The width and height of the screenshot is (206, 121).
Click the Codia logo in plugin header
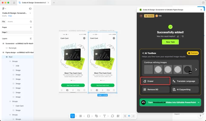pos(141,10)
